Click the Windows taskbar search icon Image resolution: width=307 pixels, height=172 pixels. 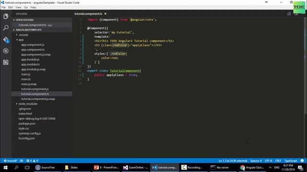tap(16, 168)
